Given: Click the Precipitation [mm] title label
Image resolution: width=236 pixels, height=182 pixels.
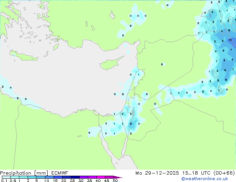Looking at the screenshot, I should [24, 173].
